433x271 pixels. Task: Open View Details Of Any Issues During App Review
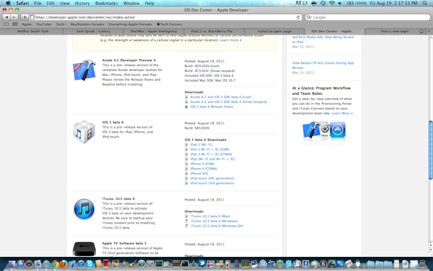point(323,65)
